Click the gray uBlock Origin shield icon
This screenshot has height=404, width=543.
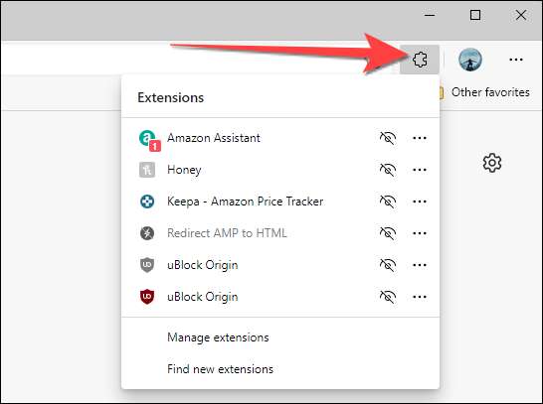click(x=147, y=265)
